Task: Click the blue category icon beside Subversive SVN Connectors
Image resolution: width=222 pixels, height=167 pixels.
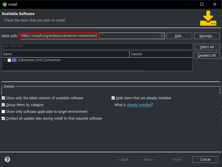Action: point(14,60)
